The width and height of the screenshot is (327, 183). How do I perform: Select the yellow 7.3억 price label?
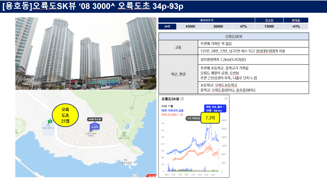(210, 118)
